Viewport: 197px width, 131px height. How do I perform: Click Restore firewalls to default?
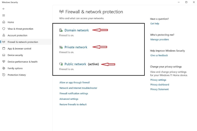coord(73,104)
